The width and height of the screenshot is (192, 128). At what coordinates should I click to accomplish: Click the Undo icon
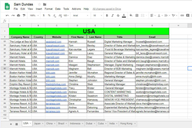click(7, 15)
